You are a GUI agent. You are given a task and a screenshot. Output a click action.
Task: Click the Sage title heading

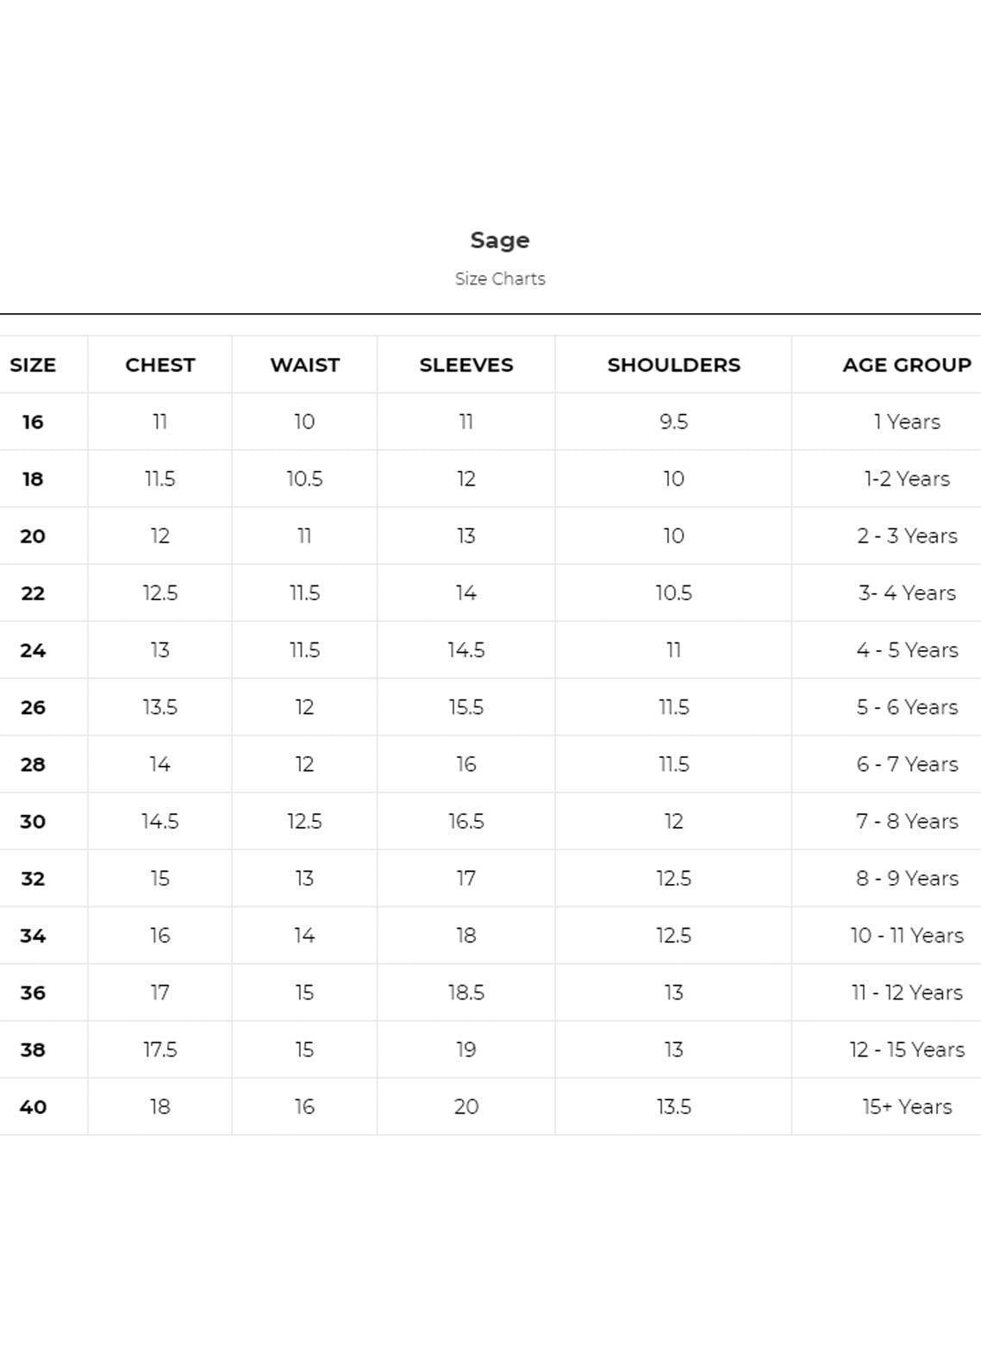coord(500,241)
